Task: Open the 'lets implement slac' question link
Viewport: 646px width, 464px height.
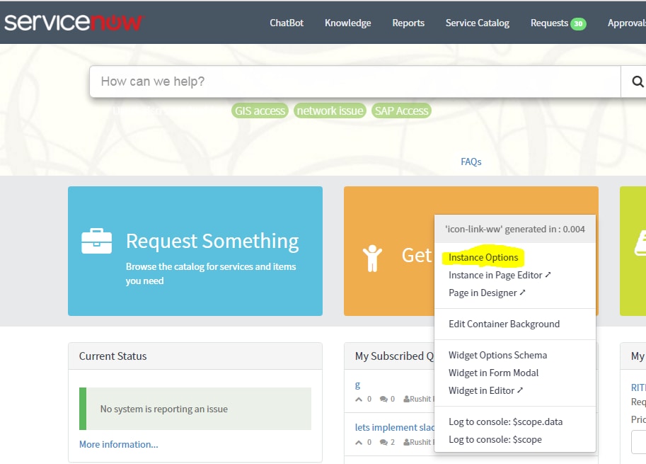Action: [x=395, y=427]
